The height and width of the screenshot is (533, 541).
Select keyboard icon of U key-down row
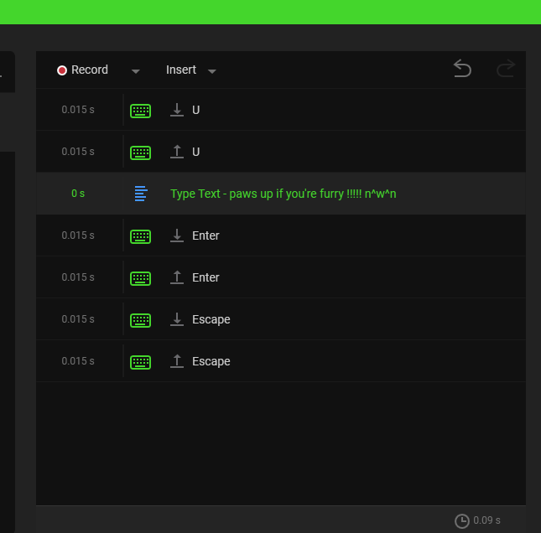tap(140, 111)
